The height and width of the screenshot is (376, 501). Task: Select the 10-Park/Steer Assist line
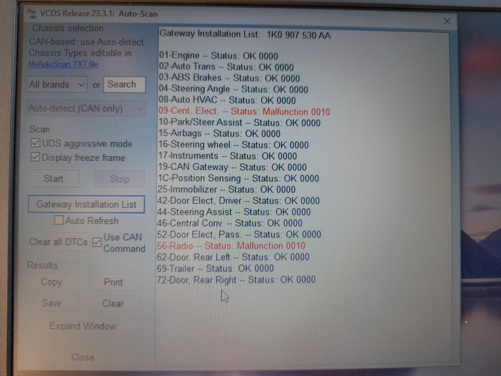[x=239, y=122]
